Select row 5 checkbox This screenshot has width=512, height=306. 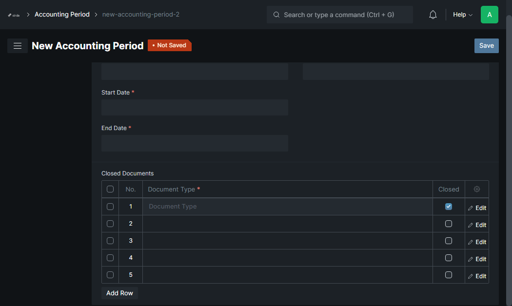(110, 275)
